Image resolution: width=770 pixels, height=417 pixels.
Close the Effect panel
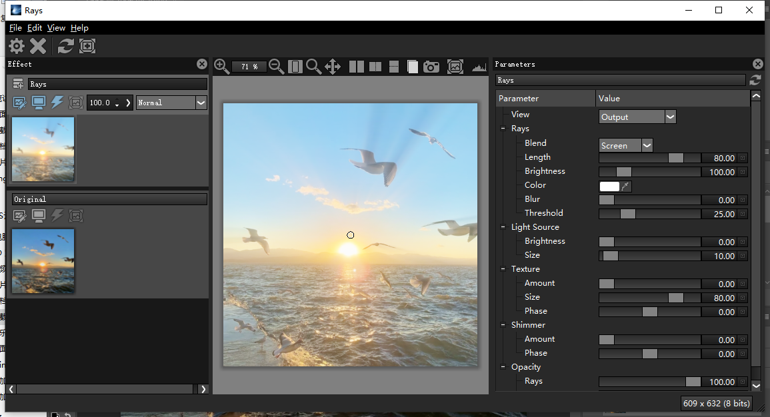(201, 64)
